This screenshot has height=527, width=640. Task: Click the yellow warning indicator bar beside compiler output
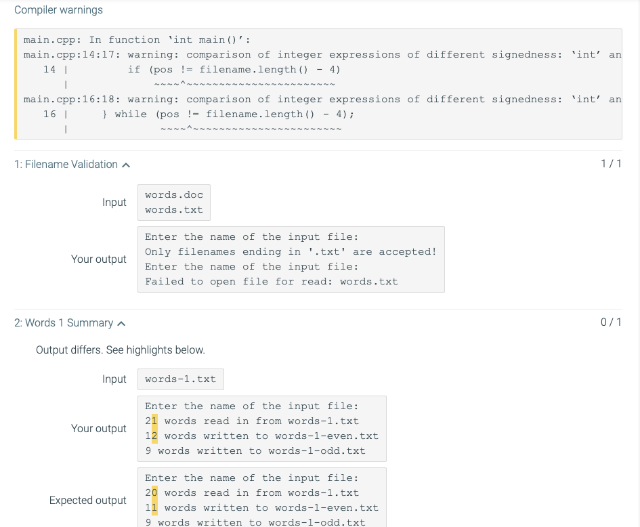click(x=15, y=81)
